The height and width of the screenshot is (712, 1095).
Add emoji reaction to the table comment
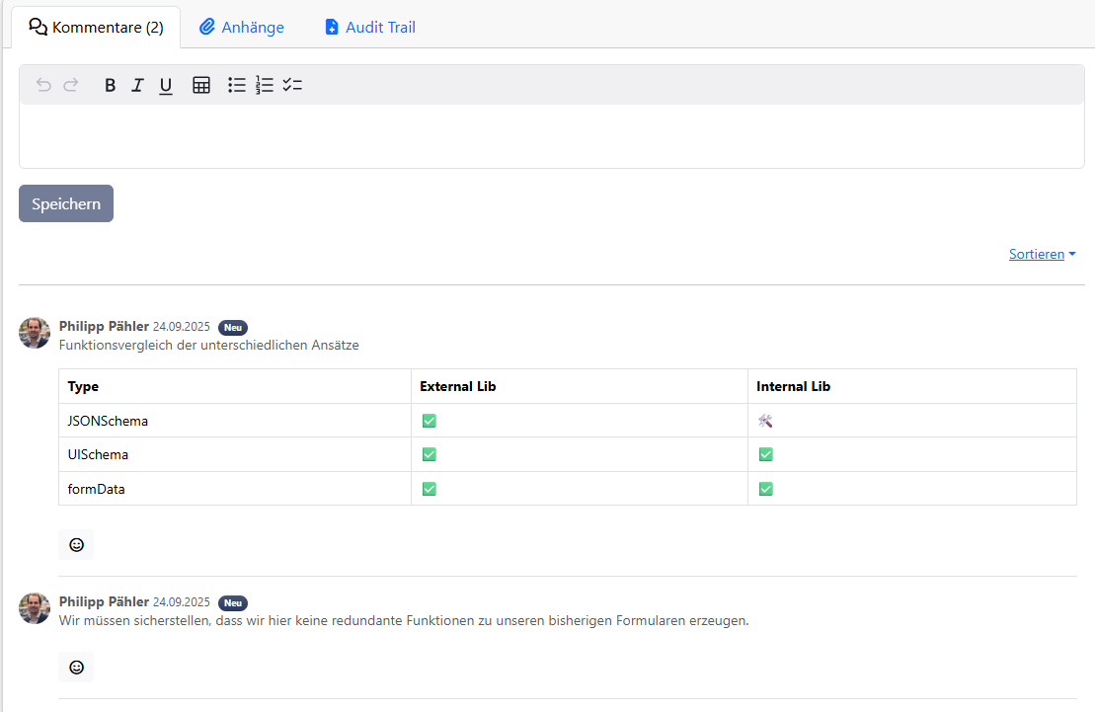click(76, 544)
